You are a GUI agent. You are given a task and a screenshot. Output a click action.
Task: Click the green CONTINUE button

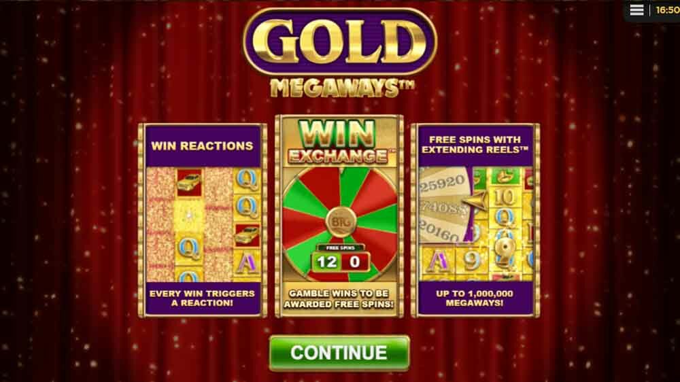click(x=339, y=353)
